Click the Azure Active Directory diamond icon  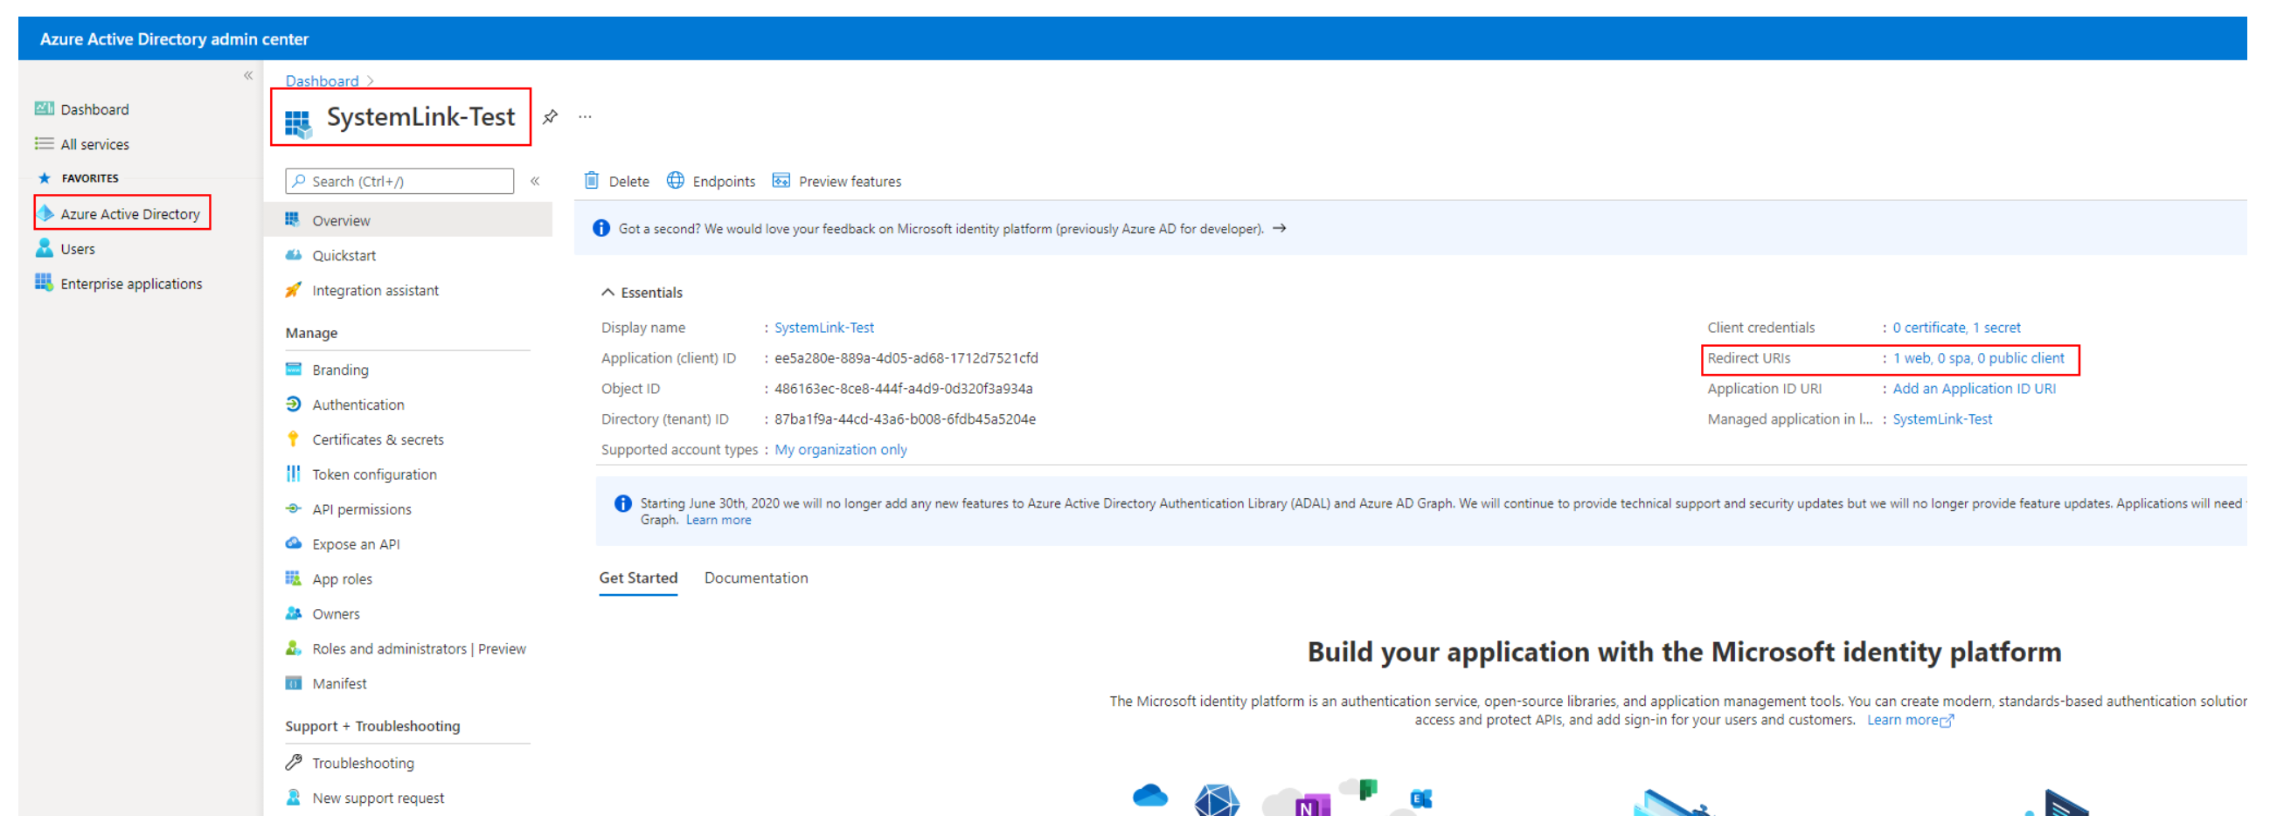click(45, 214)
